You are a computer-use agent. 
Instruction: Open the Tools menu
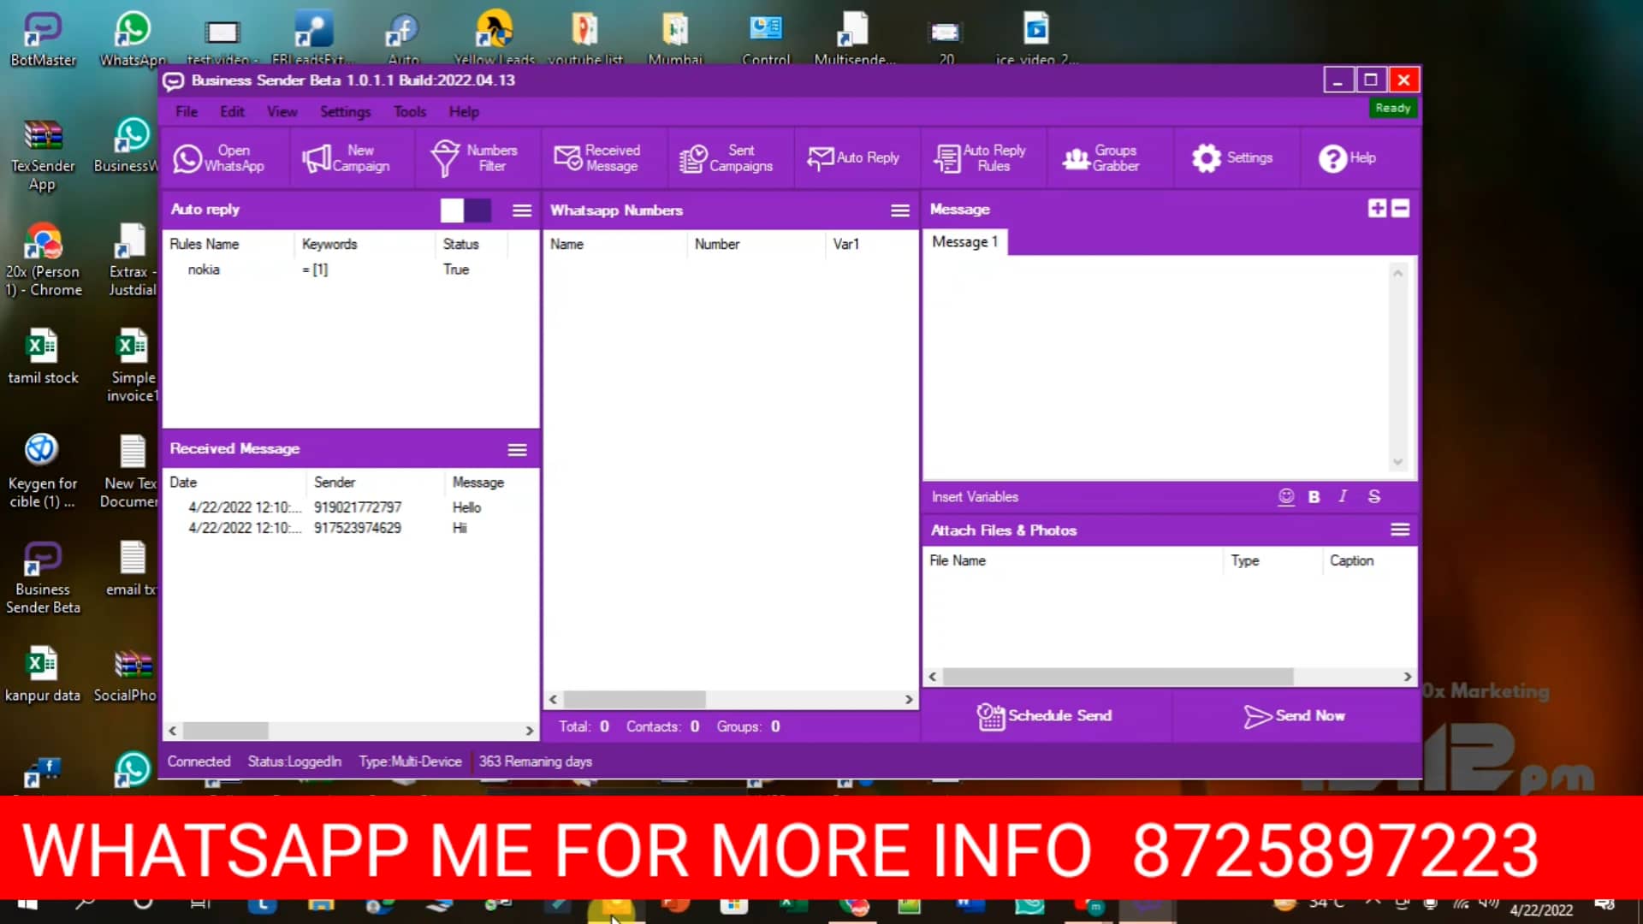click(409, 111)
